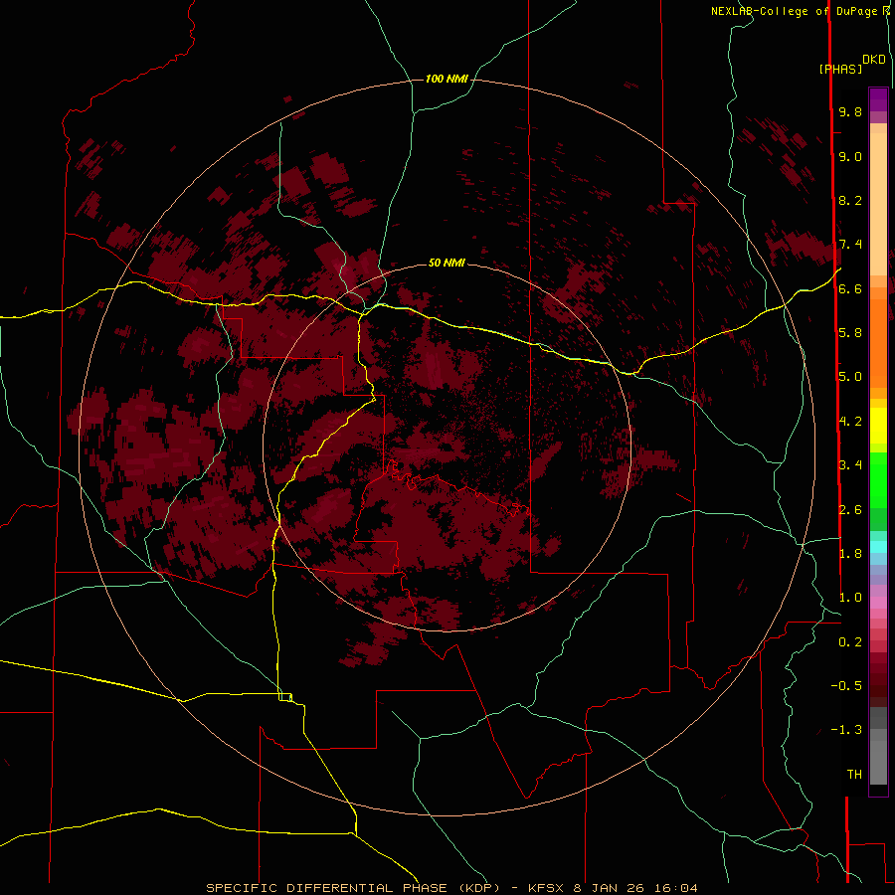This screenshot has height=895, width=895.
Task: Click the 5.0 legend scale label
Action: (x=850, y=377)
